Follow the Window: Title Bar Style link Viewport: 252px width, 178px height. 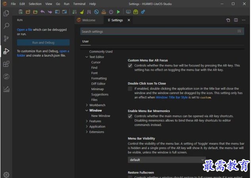click(x=172, y=97)
